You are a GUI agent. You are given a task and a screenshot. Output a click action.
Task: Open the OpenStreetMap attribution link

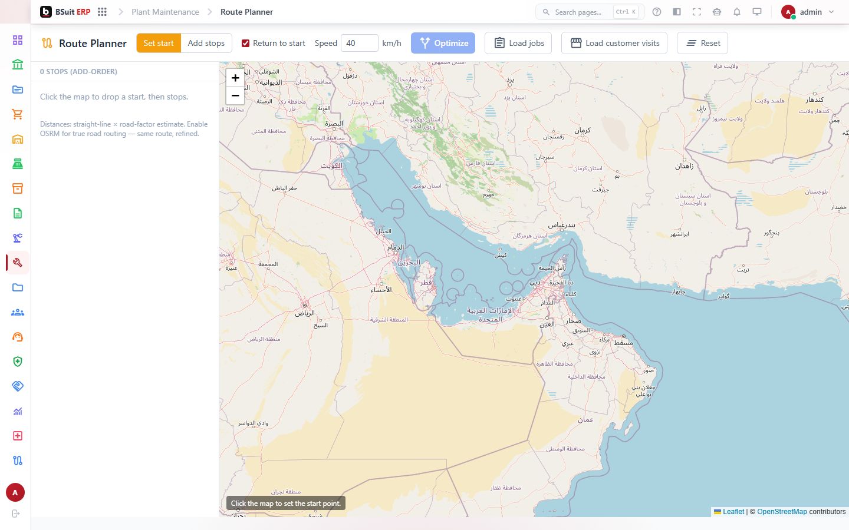pyautogui.click(x=782, y=512)
